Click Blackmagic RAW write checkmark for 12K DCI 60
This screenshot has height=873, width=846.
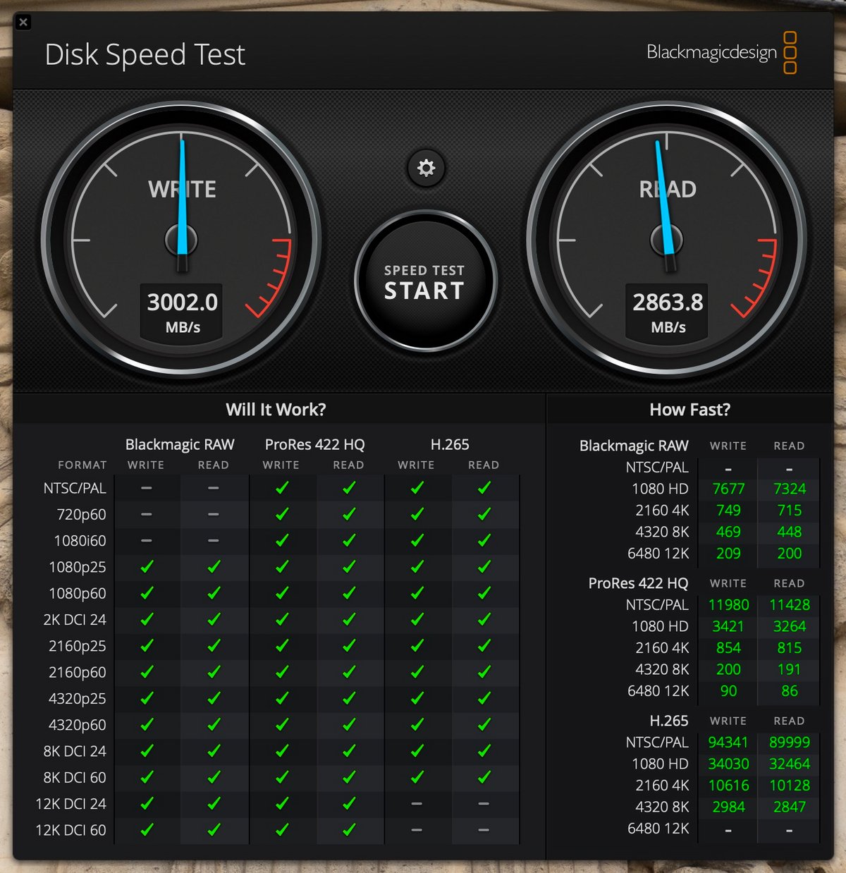(x=147, y=830)
